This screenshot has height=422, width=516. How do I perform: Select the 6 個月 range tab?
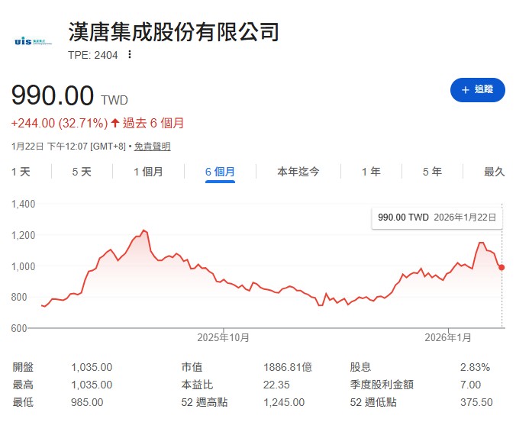coord(220,172)
